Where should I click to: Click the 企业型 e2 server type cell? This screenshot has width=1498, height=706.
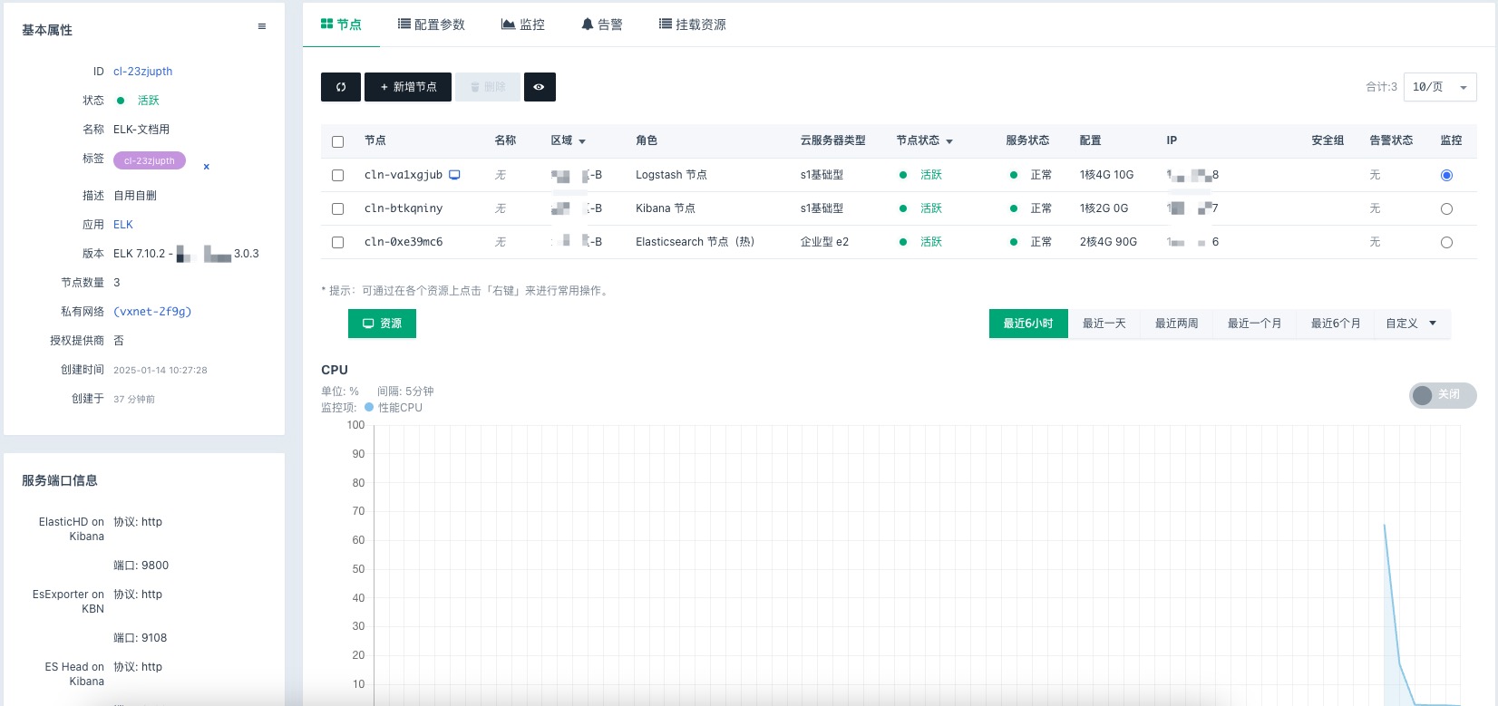[x=824, y=242]
